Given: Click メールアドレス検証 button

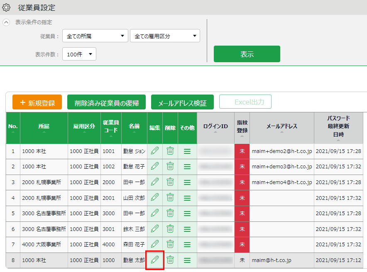Looking at the screenshot, I should tap(182, 102).
